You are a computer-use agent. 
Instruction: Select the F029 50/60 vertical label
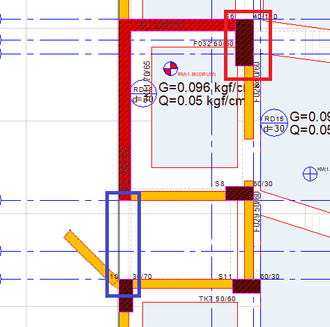pyautogui.click(x=257, y=211)
